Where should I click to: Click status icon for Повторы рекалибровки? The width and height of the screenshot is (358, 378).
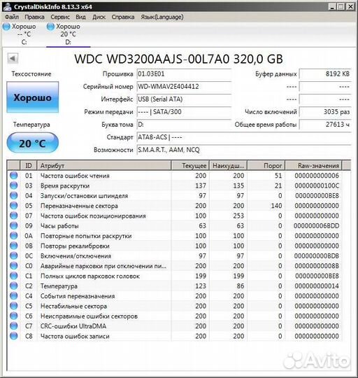(x=14, y=246)
